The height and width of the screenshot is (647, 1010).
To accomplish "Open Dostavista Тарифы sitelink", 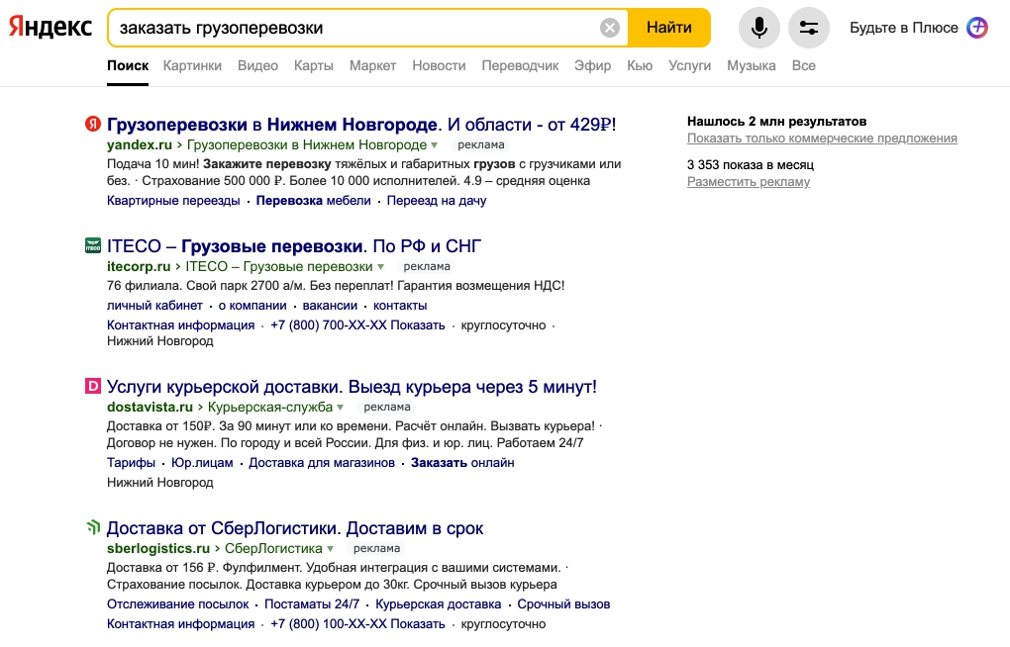I will [x=131, y=462].
